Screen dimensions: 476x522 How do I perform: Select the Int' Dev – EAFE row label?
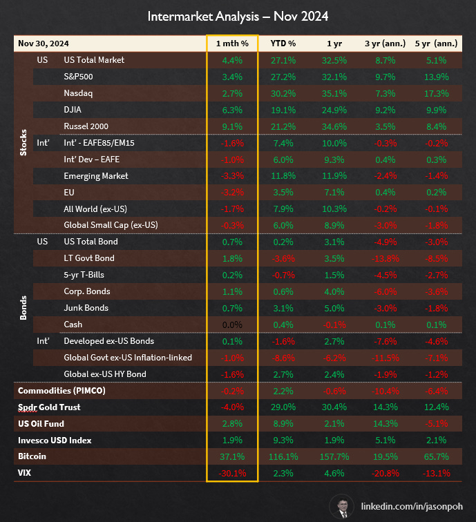(92, 159)
